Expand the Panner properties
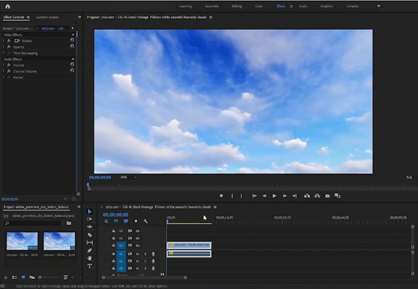 click(x=4, y=77)
